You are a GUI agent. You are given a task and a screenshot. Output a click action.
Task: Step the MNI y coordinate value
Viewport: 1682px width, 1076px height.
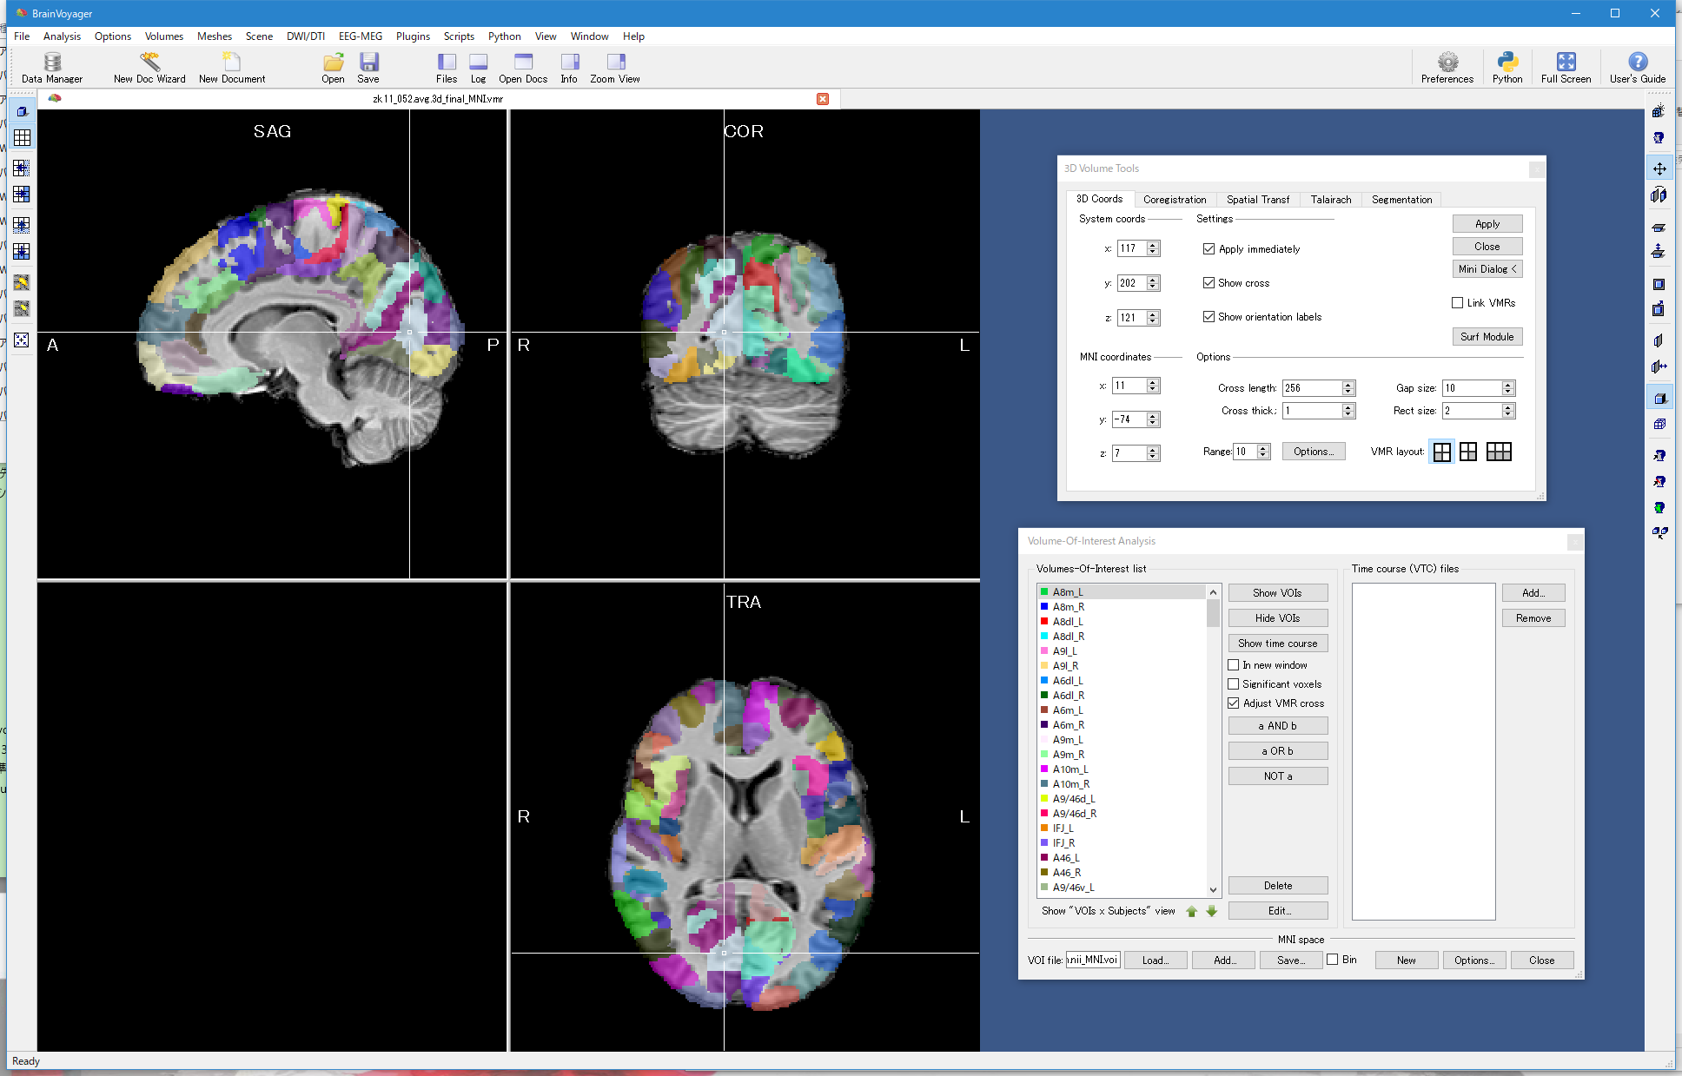(1153, 419)
